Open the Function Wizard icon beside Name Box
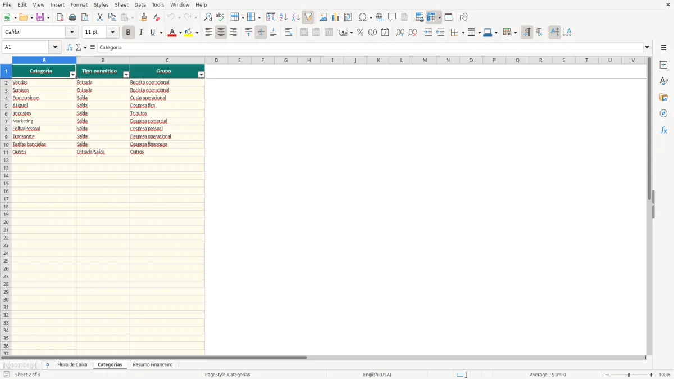This screenshot has width=674, height=379. 70,47
